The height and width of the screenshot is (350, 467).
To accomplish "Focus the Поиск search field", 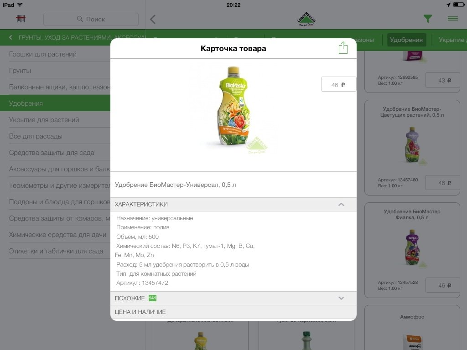I will (91, 19).
